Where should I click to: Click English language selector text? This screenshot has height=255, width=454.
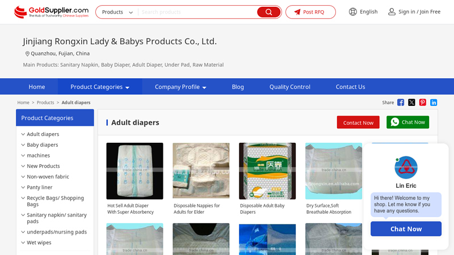(368, 12)
